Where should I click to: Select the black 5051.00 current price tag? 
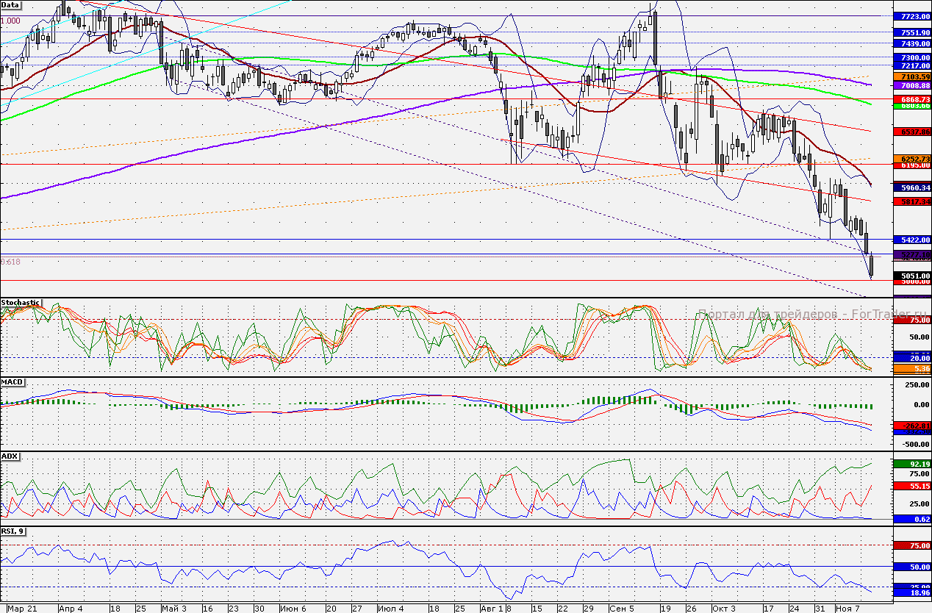pyautogui.click(x=911, y=276)
